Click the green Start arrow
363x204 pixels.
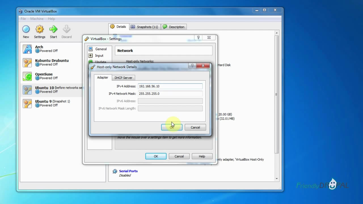[x=53, y=29]
